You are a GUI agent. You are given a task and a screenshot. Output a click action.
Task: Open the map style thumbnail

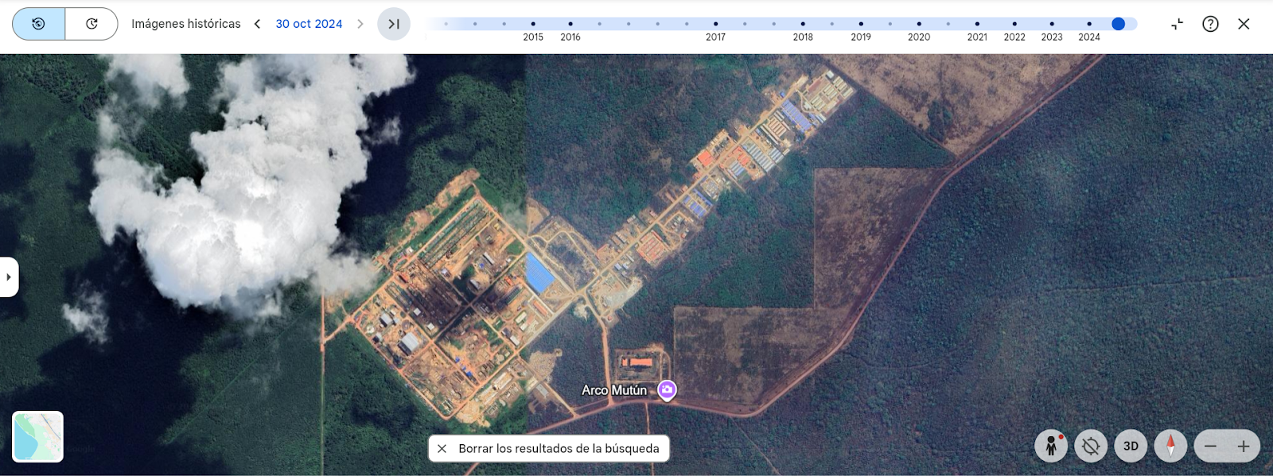(x=37, y=436)
